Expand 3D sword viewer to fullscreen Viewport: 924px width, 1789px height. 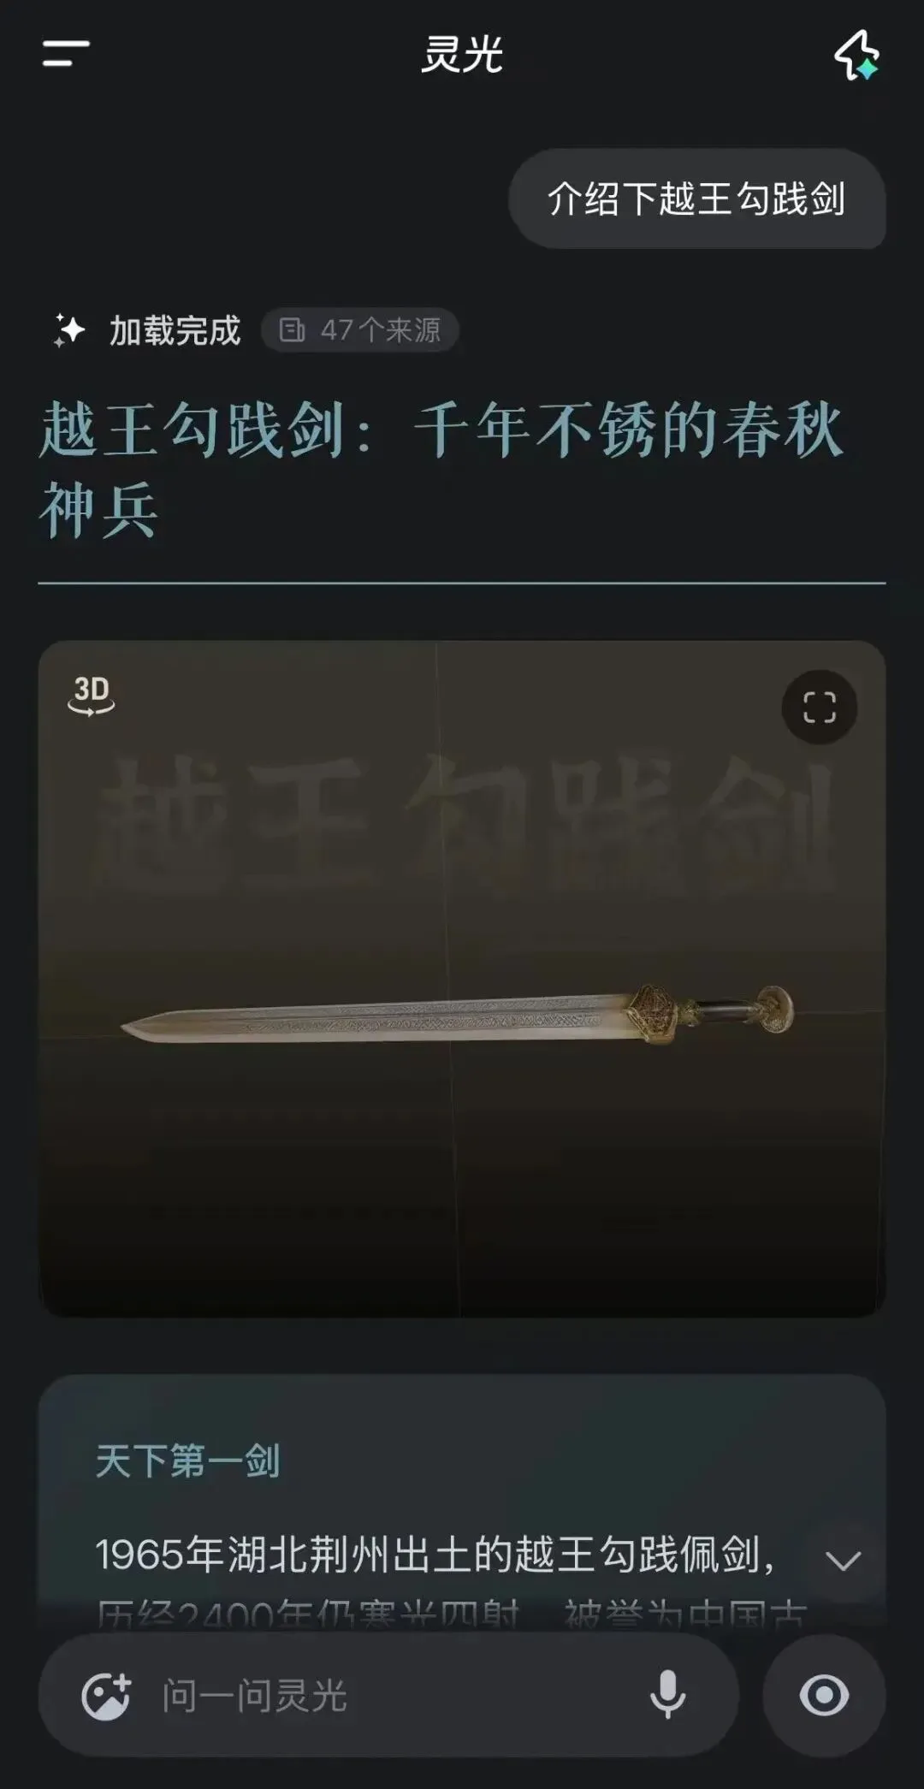pos(820,707)
